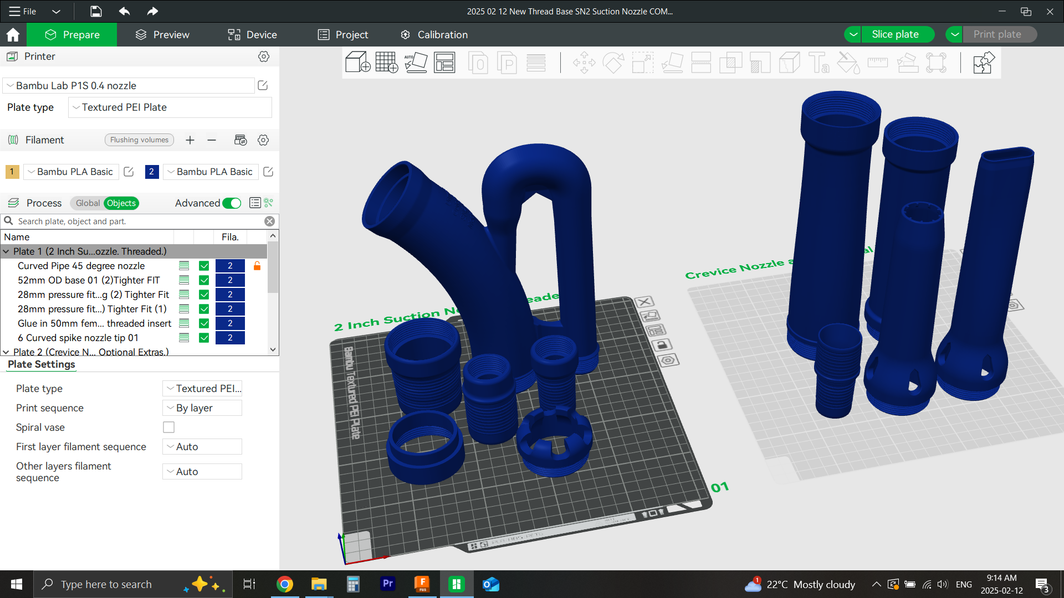Open Other layers filament sequence dropdown

coord(202,472)
